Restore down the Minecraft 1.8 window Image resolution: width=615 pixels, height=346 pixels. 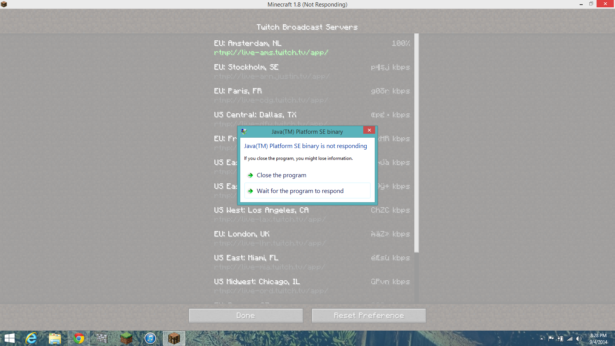click(591, 4)
